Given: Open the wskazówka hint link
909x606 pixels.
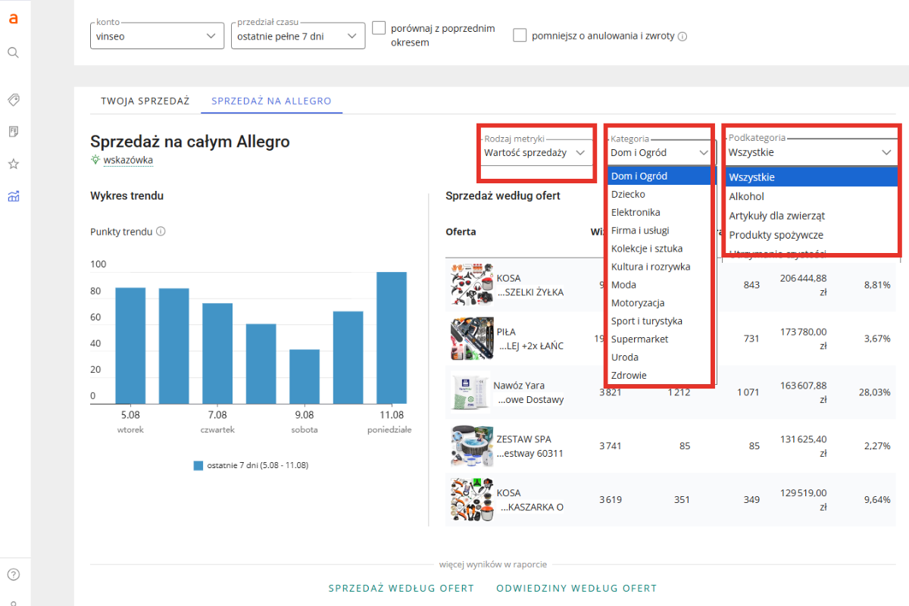Looking at the screenshot, I should coord(128,160).
